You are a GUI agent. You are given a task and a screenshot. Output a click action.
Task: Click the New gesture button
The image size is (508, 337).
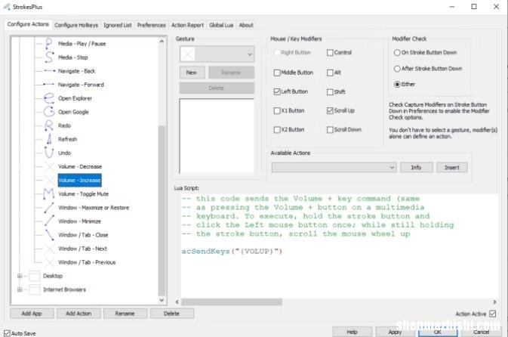coord(192,73)
